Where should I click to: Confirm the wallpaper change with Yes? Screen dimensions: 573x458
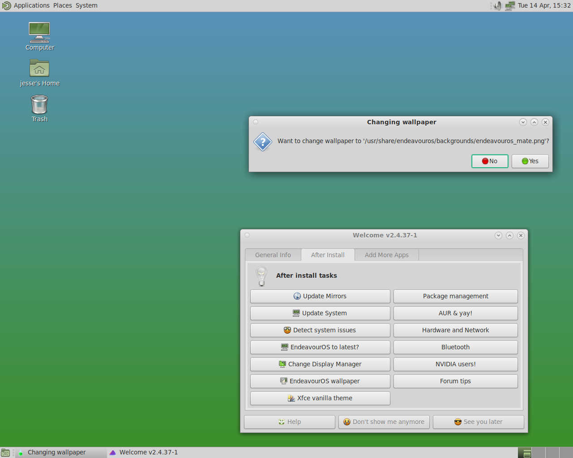point(530,161)
